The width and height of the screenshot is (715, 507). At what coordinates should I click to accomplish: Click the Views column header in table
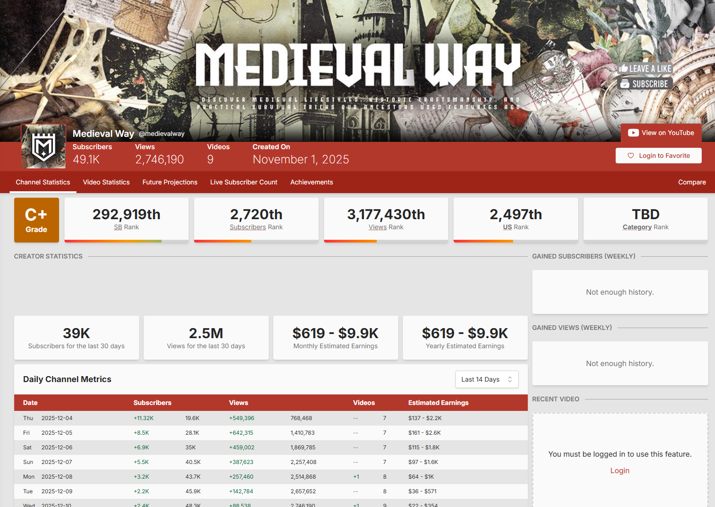tap(238, 403)
